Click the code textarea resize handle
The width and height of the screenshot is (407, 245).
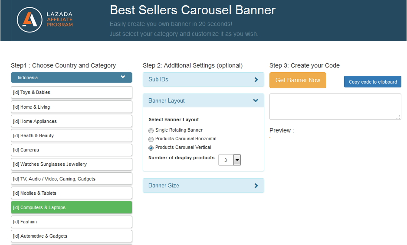tap(398, 117)
